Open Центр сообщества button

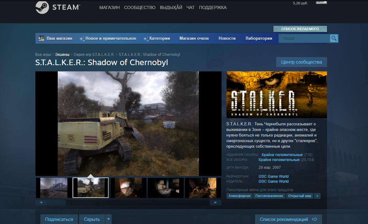(301, 62)
